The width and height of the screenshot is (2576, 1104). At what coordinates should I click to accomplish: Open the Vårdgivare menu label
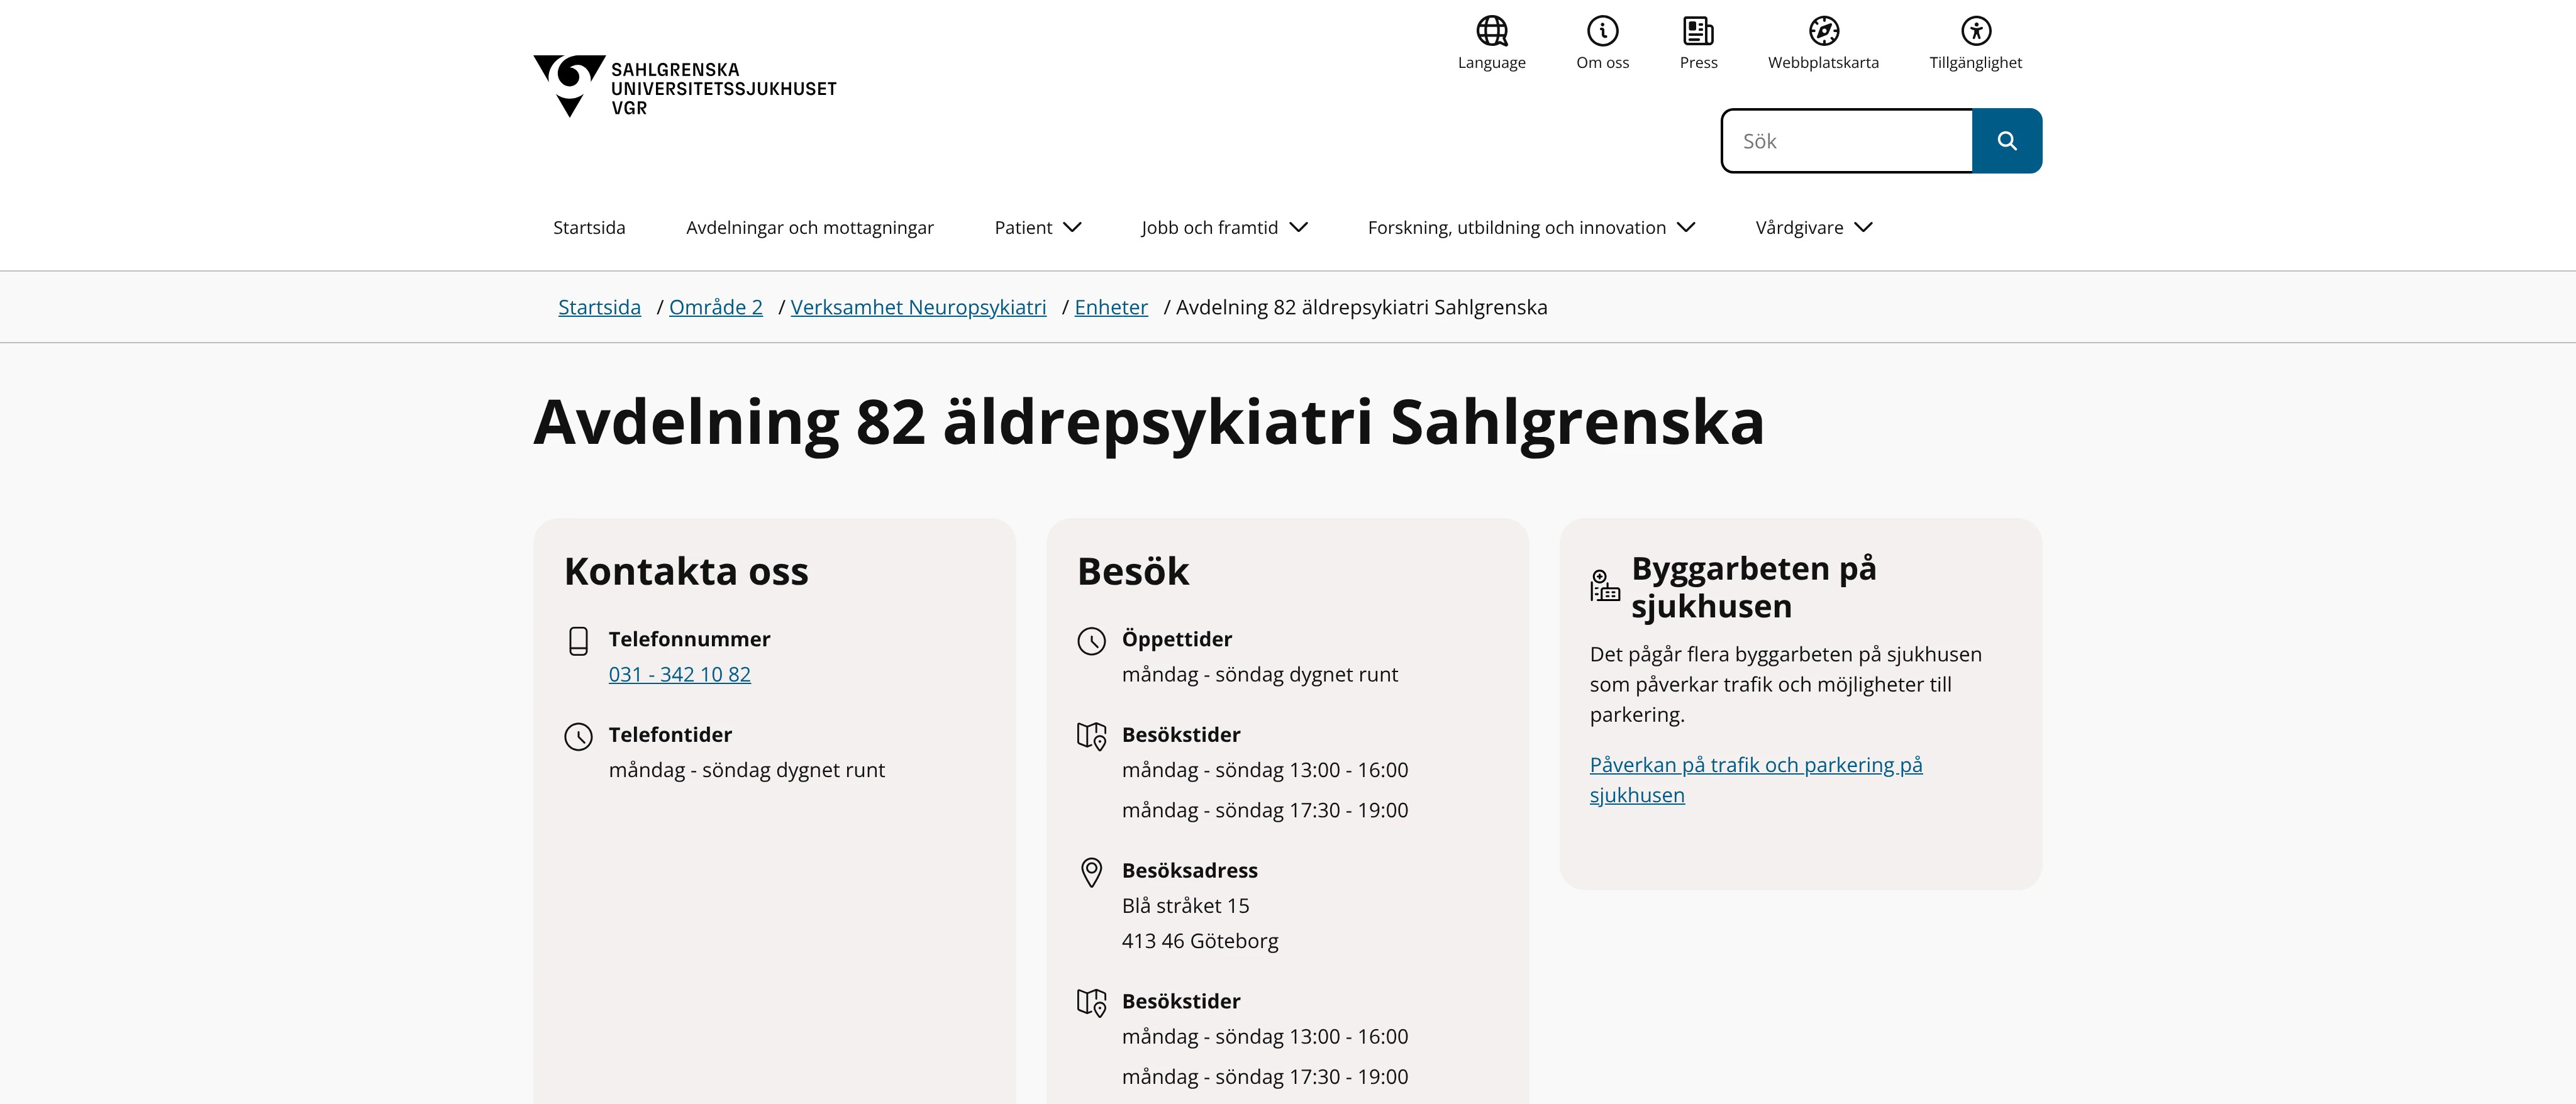tap(1799, 227)
